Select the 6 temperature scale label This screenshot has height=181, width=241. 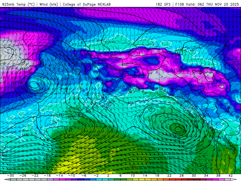coord(120,176)
